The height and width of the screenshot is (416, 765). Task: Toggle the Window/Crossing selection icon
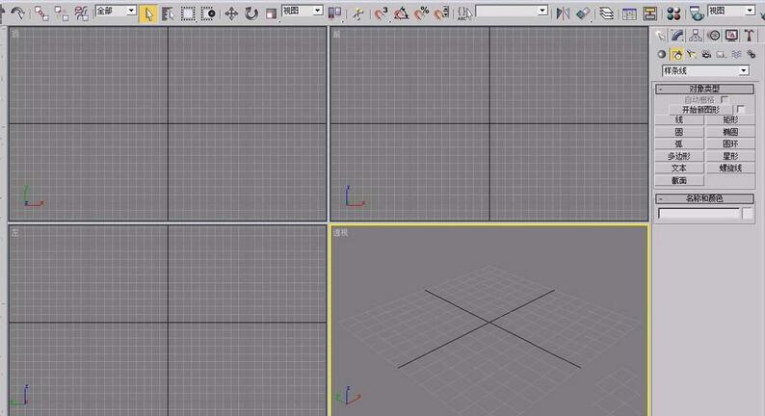208,14
